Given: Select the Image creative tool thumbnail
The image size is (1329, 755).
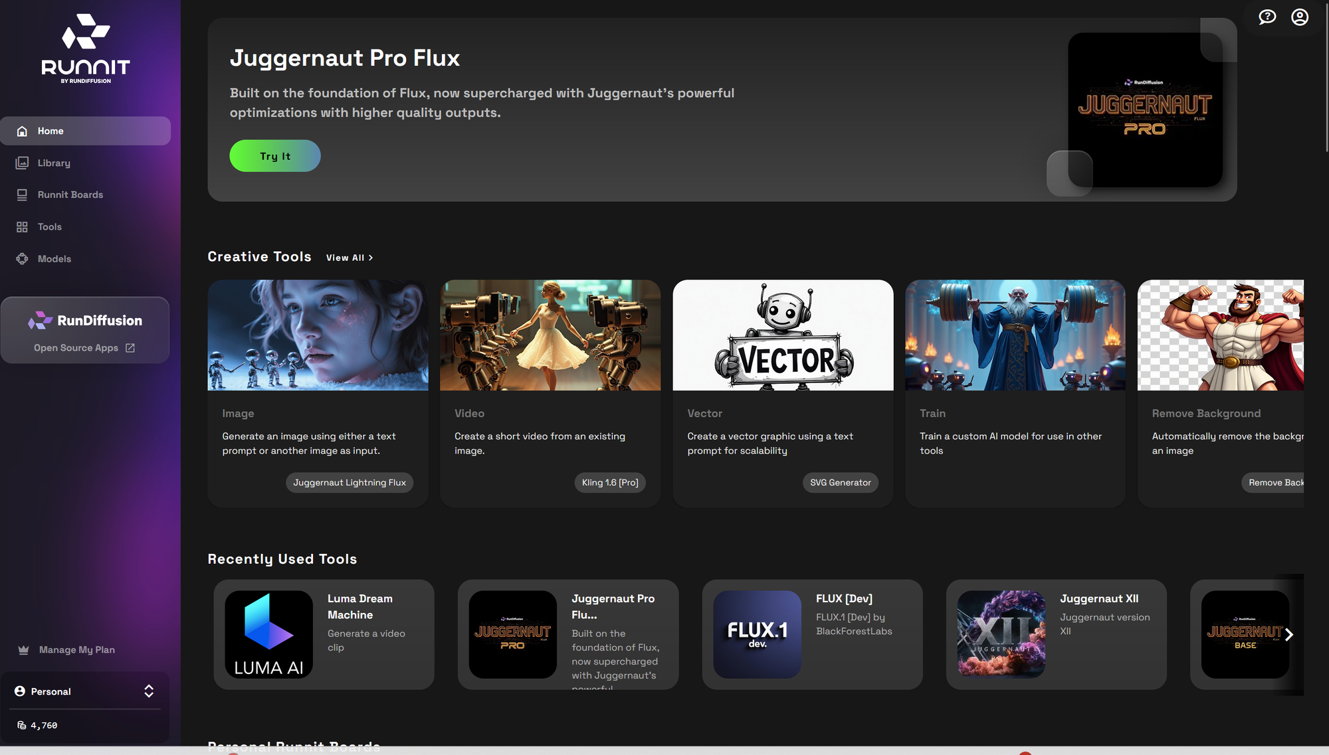Looking at the screenshot, I should click(318, 335).
